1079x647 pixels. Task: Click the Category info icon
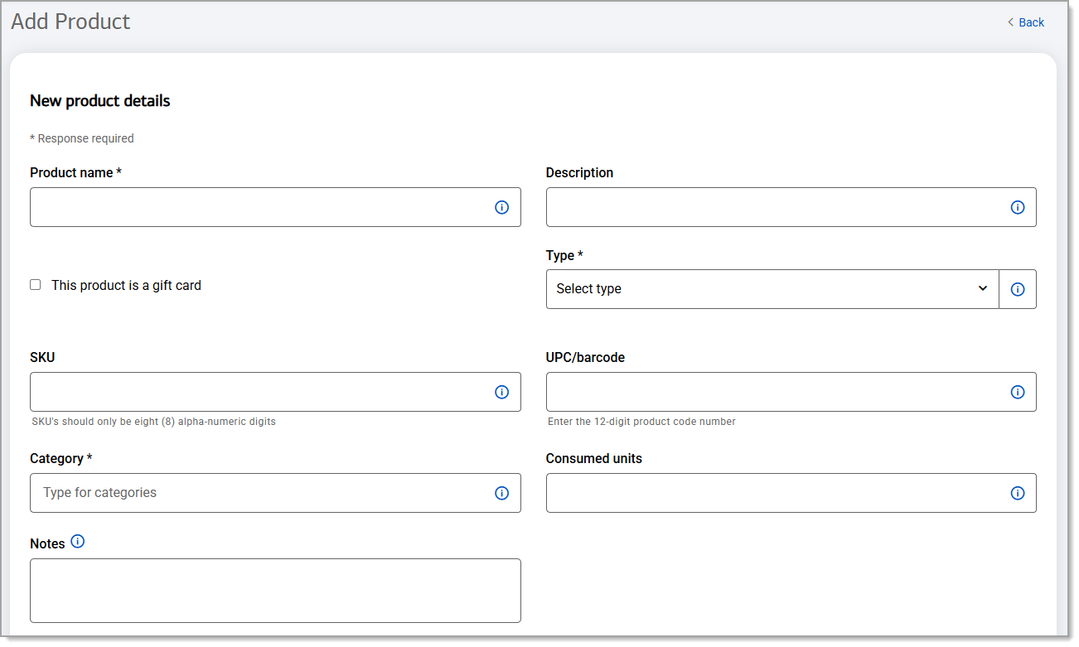click(501, 493)
